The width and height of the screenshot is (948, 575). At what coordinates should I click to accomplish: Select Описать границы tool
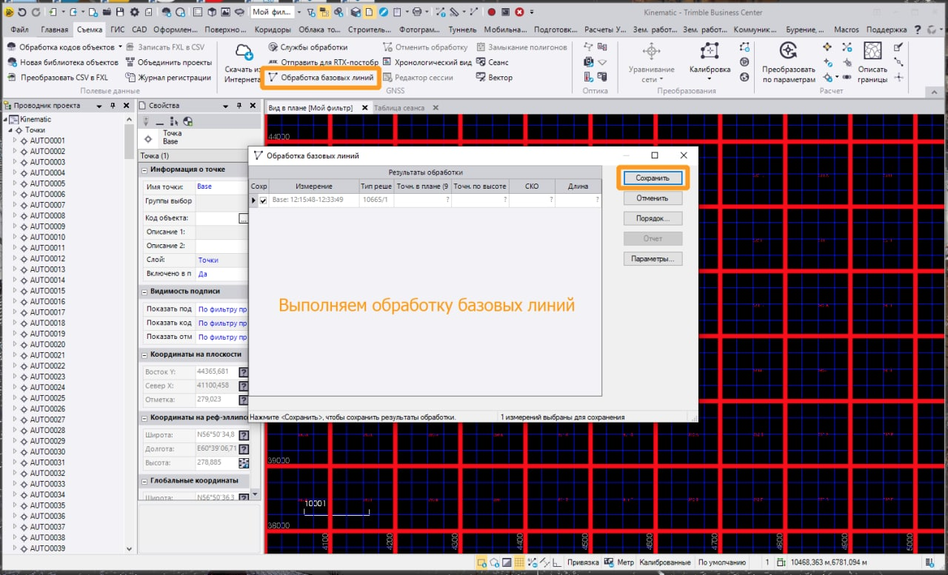point(872,51)
